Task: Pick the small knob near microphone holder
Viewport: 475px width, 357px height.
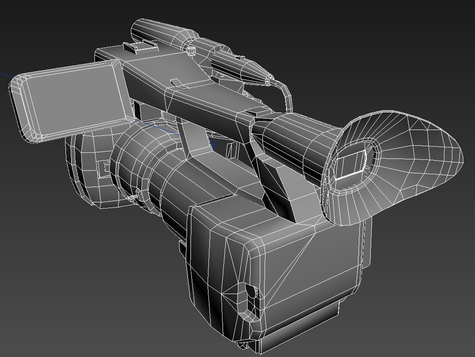Action: pos(190,51)
